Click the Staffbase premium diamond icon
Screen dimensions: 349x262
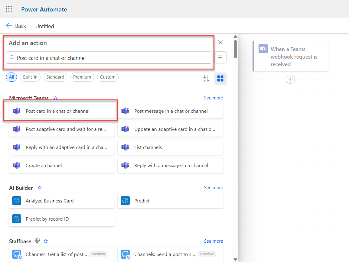37,241
